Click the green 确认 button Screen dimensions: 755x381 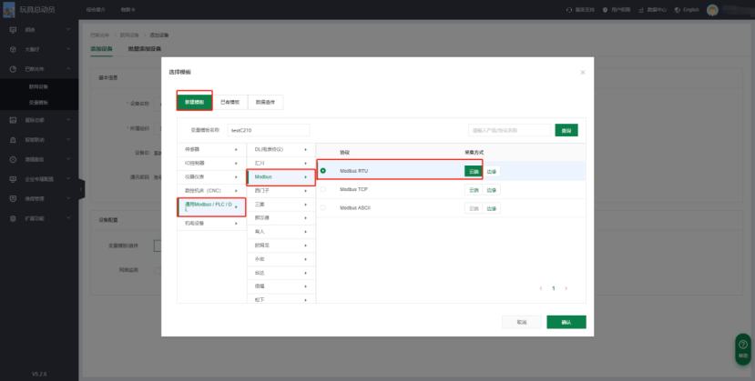[x=566, y=322]
